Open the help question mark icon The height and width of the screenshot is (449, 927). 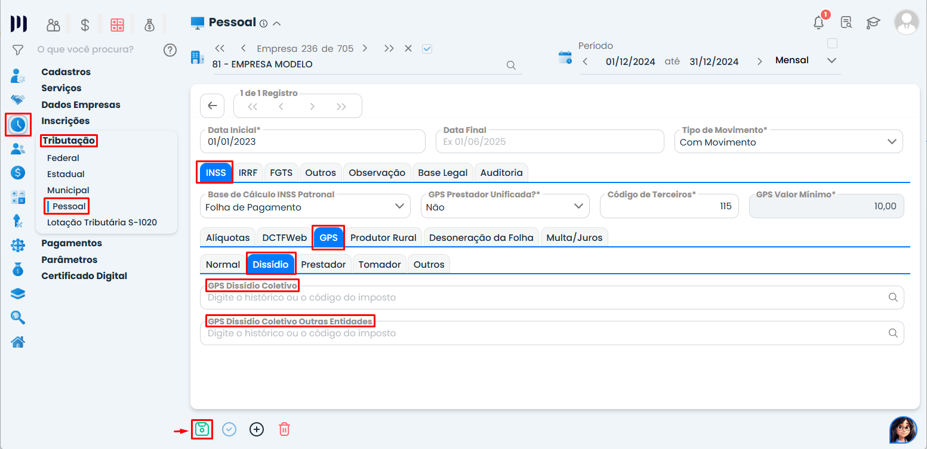click(x=170, y=49)
